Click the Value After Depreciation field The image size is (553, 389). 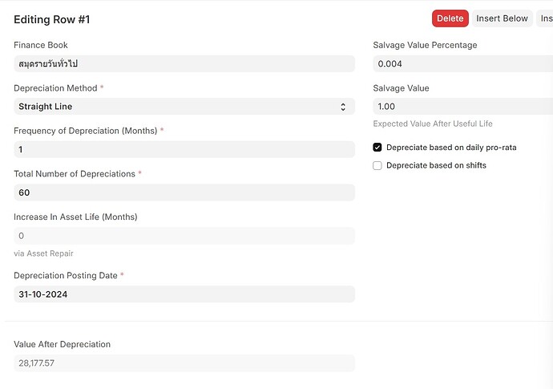coord(184,363)
